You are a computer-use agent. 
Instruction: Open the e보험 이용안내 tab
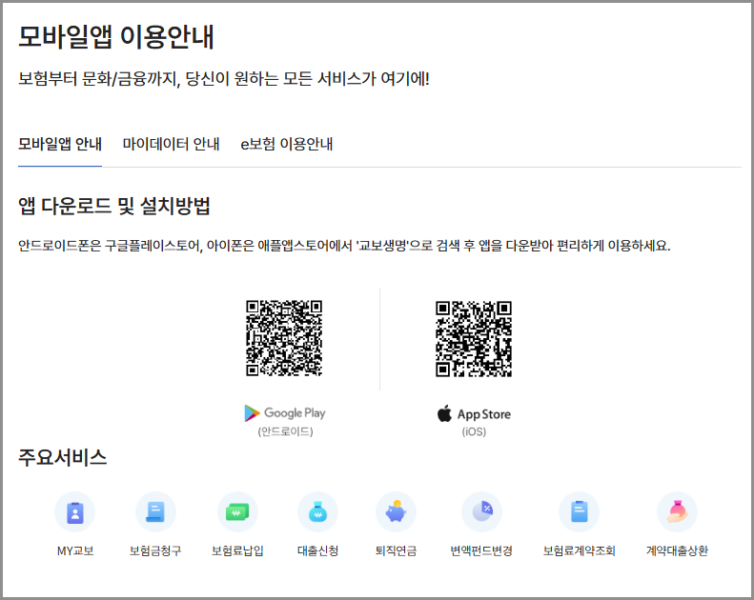tap(287, 144)
